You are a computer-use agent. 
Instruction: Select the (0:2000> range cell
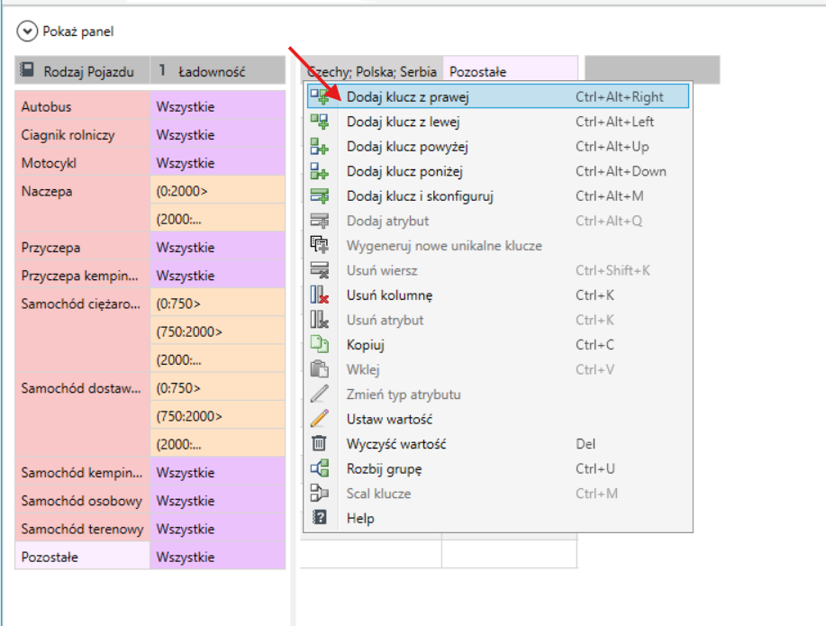click(218, 191)
